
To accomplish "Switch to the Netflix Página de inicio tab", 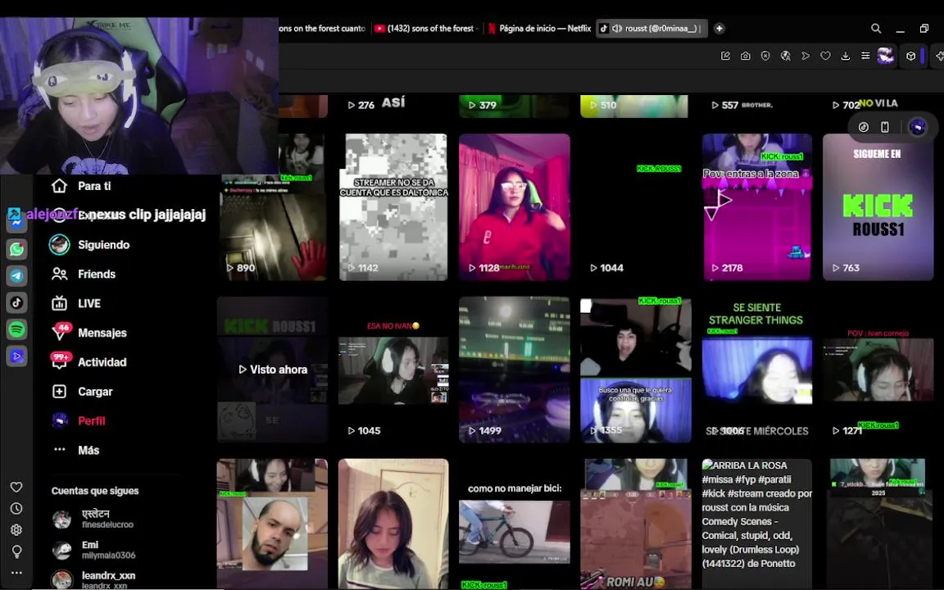I will [x=539, y=29].
